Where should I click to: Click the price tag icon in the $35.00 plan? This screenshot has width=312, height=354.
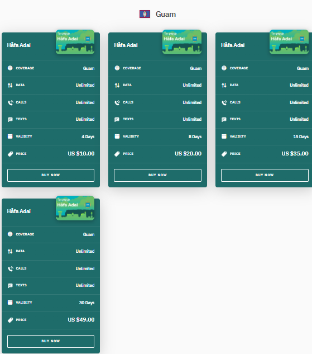tap(224, 154)
